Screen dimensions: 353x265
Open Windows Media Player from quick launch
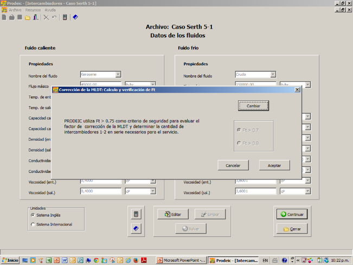coord(33,260)
